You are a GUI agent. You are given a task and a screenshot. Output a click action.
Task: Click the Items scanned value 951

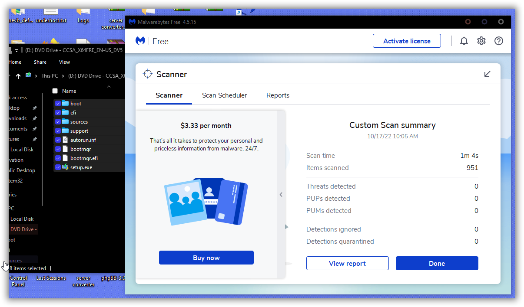click(472, 168)
